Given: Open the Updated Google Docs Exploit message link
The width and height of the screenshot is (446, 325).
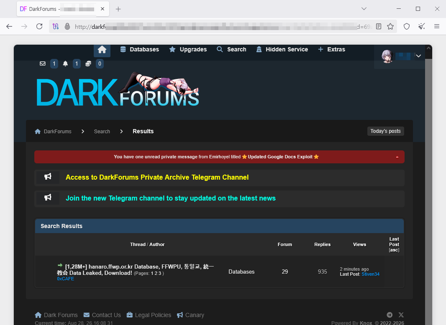Looking at the screenshot, I should pos(280,157).
